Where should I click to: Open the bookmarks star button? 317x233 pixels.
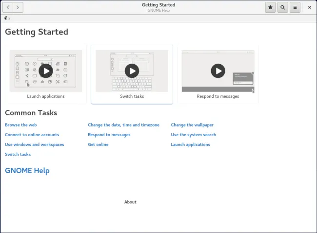[270, 7]
